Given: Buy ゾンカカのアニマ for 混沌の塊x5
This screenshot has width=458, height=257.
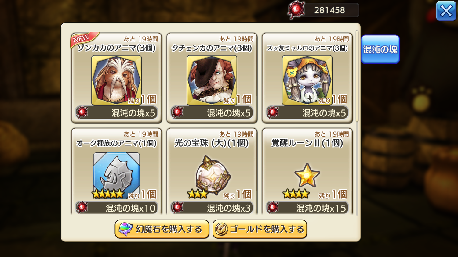Looking at the screenshot, I should click(x=117, y=113).
